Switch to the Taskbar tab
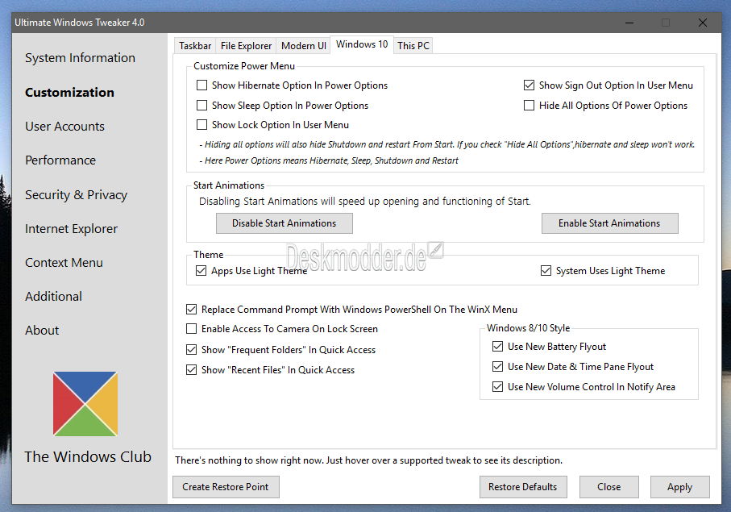 click(x=195, y=46)
